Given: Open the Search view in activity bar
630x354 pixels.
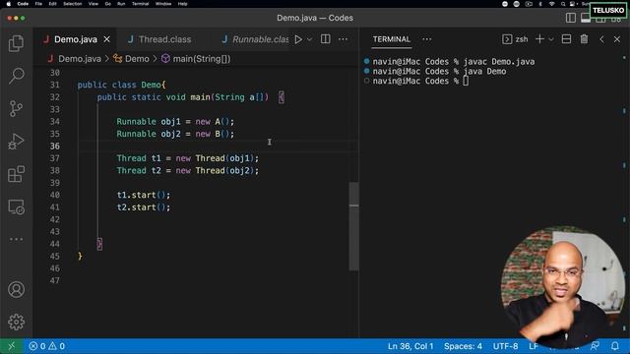Looking at the screenshot, I should 16,76.
